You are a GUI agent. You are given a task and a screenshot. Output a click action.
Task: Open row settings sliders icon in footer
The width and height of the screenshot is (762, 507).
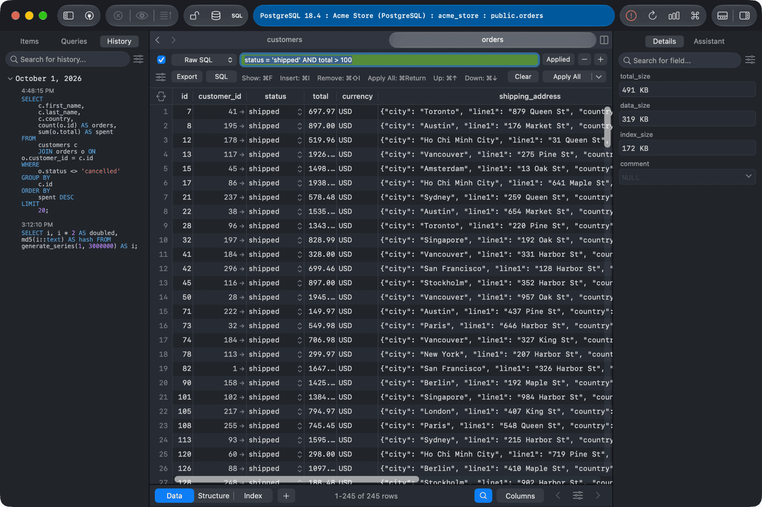coord(578,496)
